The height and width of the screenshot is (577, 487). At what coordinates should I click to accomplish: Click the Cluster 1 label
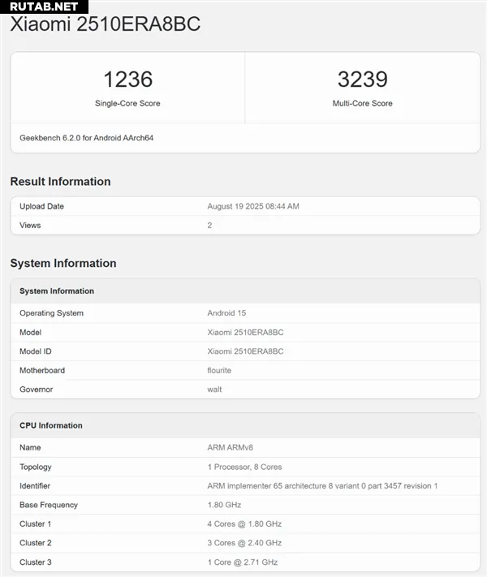36,524
